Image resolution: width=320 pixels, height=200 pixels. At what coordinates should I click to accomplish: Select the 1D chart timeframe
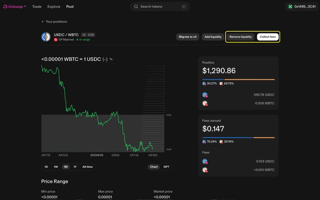(46, 167)
